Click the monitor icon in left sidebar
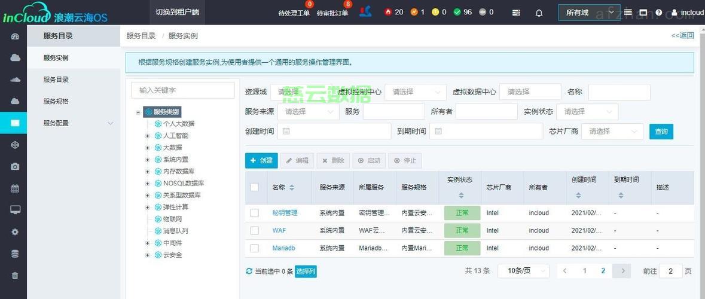The width and height of the screenshot is (705, 299). [15, 210]
